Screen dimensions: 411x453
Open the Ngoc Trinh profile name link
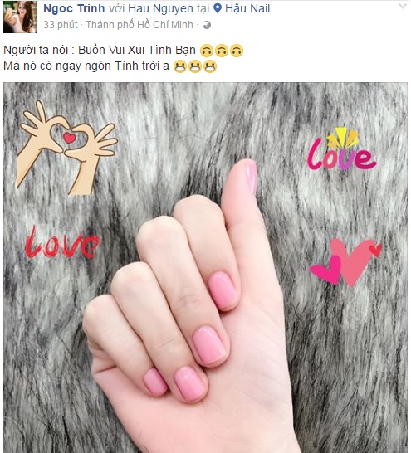[x=74, y=8]
